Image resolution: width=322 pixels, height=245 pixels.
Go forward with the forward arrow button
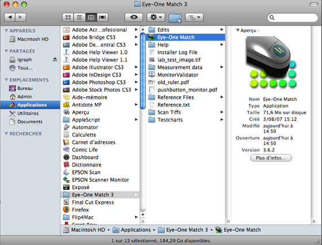tap(21, 17)
